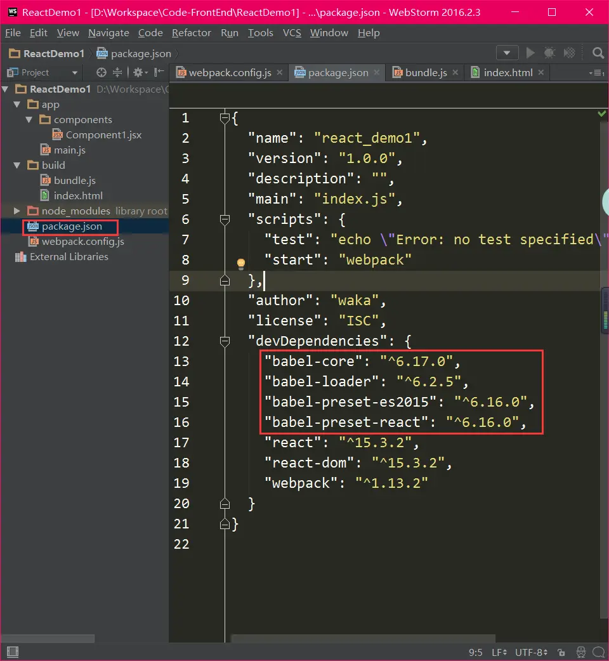Screen dimensions: 609x661
Task: Open the Window menu
Action: click(x=329, y=33)
